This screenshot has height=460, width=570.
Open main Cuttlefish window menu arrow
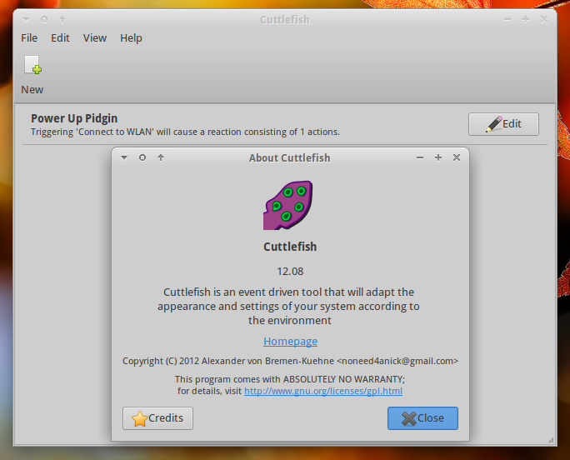[x=26, y=19]
